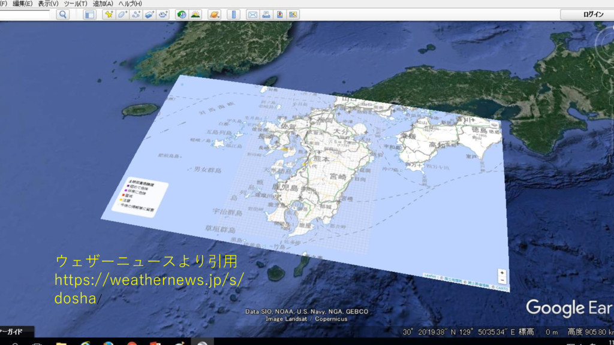This screenshot has height=345, width=614.
Task: Click the 男女群島 label on the overlay
Action: pyautogui.click(x=207, y=170)
